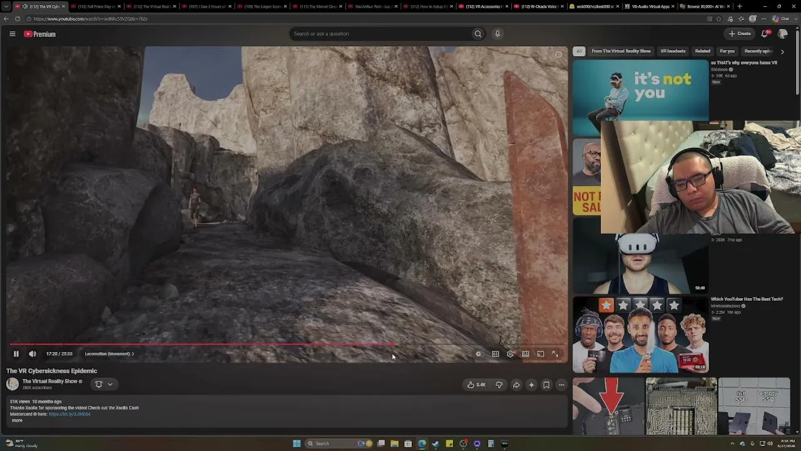Image resolution: width=801 pixels, height=451 pixels.
Task: Click the sparkle Ask icon below the video
Action: [x=531, y=385]
